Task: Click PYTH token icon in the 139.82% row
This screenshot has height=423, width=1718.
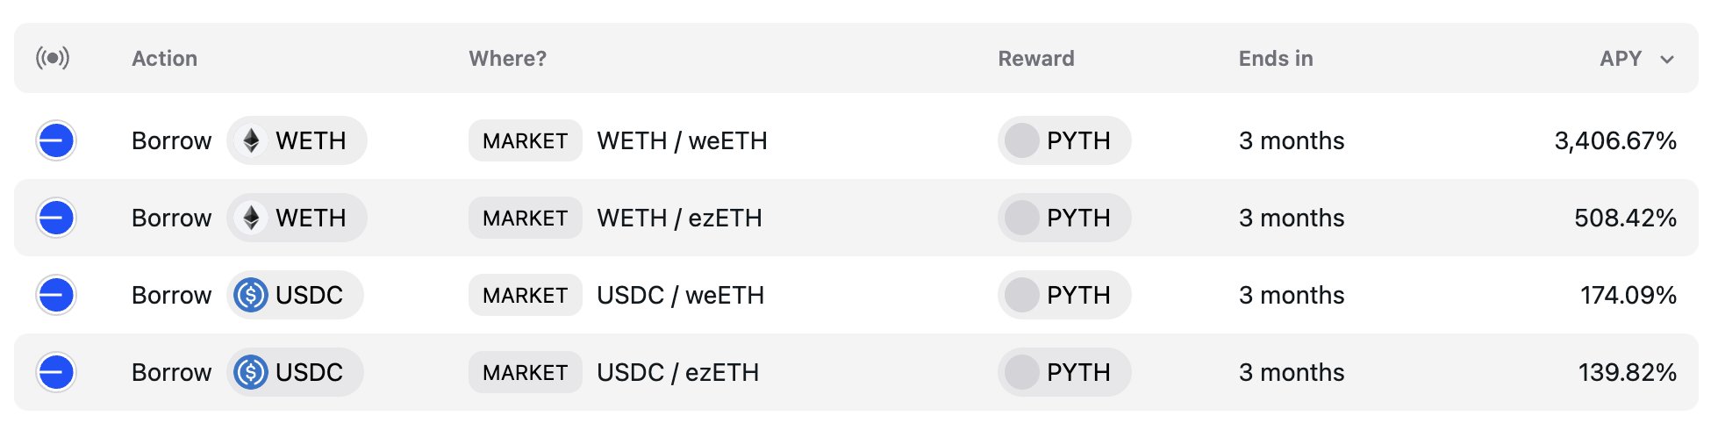Action: coord(1021,372)
